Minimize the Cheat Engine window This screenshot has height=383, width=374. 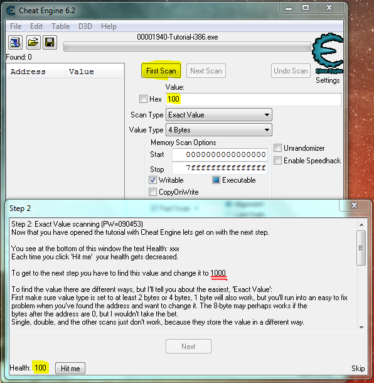pos(289,8)
